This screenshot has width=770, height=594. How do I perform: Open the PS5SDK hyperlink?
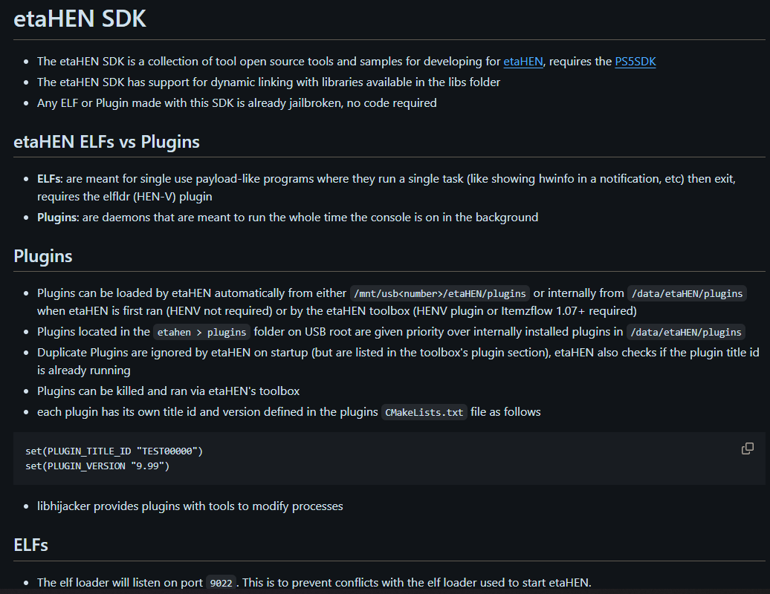point(635,62)
